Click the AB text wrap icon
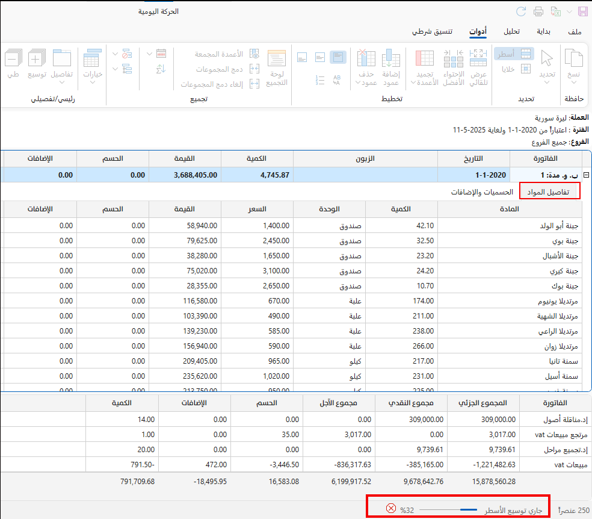 pos(337,80)
